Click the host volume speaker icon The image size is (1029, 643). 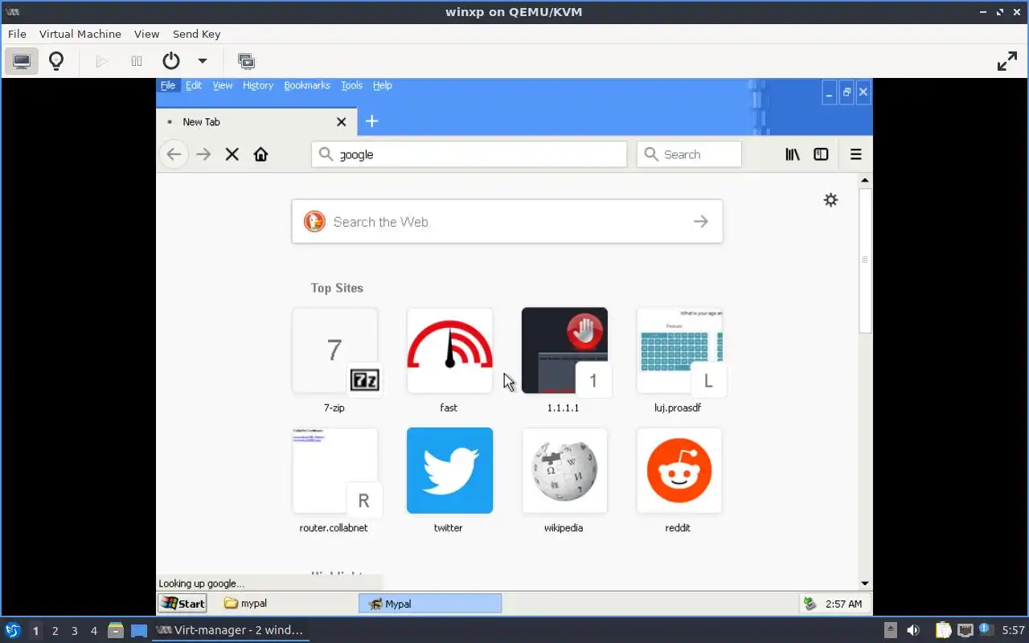pyautogui.click(x=913, y=630)
